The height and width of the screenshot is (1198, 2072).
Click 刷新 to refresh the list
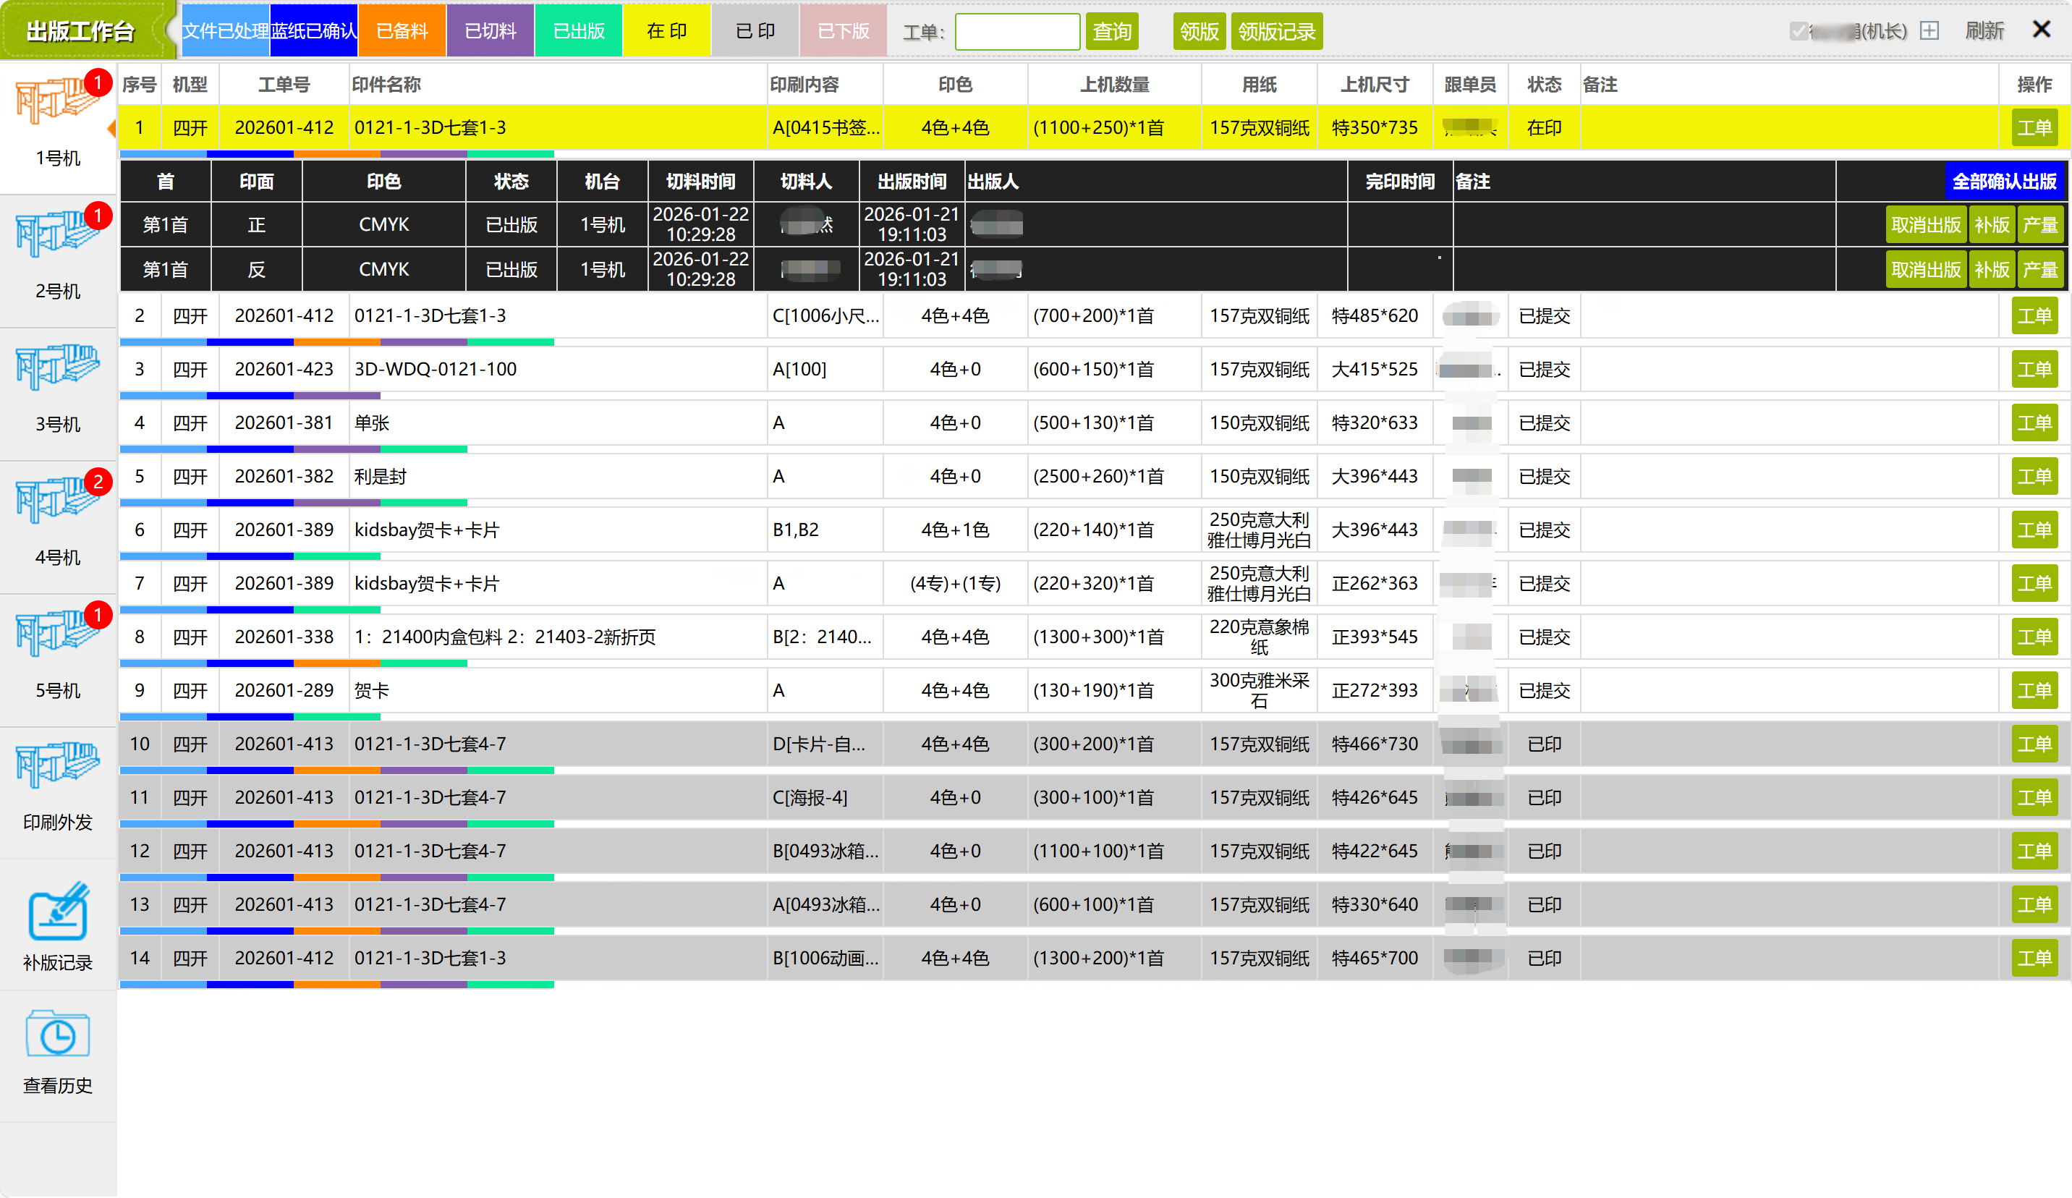(1984, 31)
